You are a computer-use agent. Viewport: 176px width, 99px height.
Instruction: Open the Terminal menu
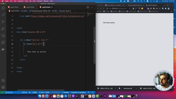coord(40,1)
